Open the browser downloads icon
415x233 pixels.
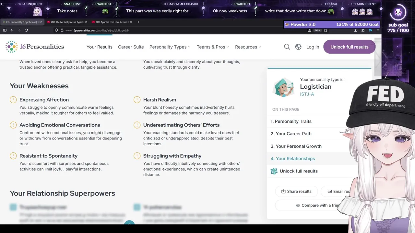tap(355, 30)
